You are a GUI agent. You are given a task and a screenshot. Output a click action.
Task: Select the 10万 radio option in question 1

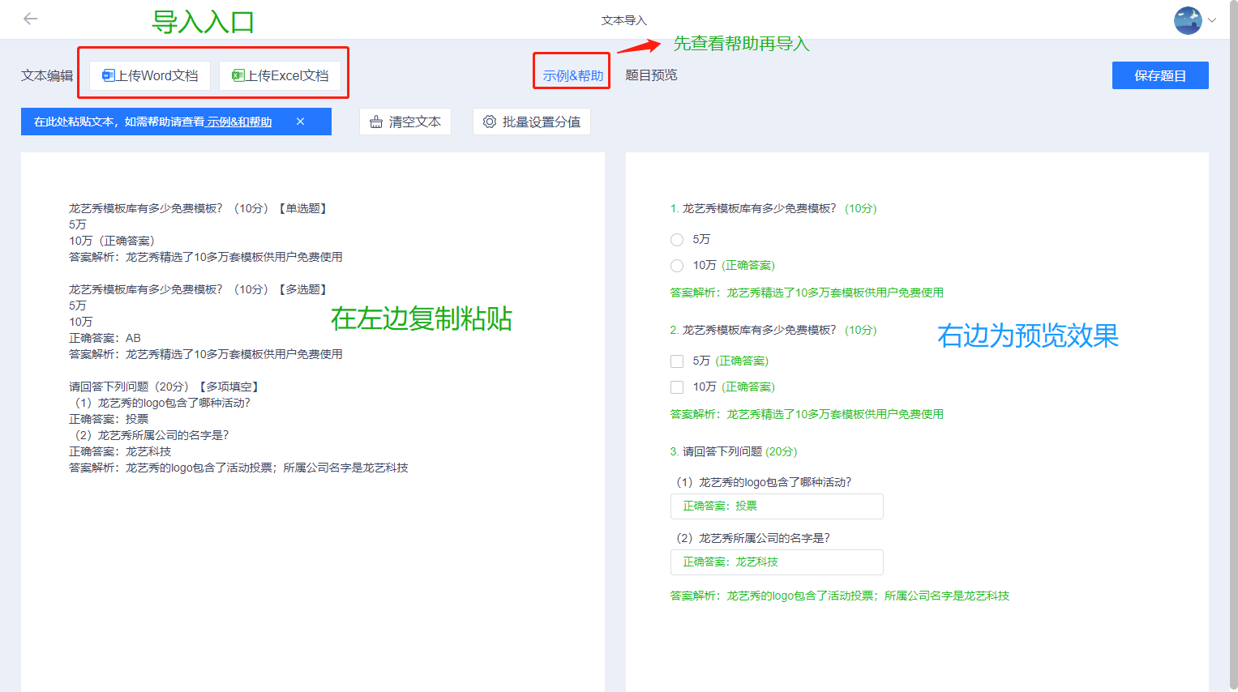677,266
